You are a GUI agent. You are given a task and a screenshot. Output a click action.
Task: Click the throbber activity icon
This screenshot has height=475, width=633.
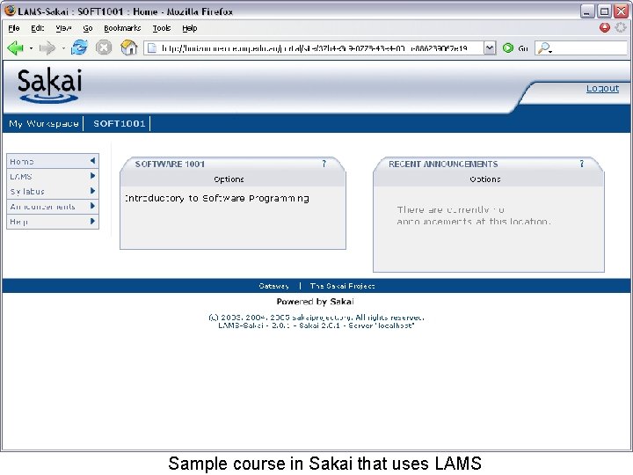pyautogui.click(x=621, y=27)
